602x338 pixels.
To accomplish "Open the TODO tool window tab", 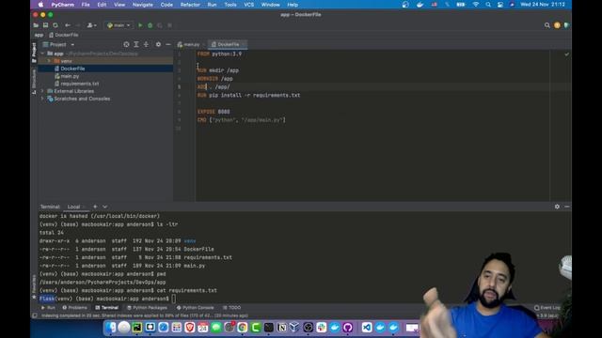I will point(232,308).
